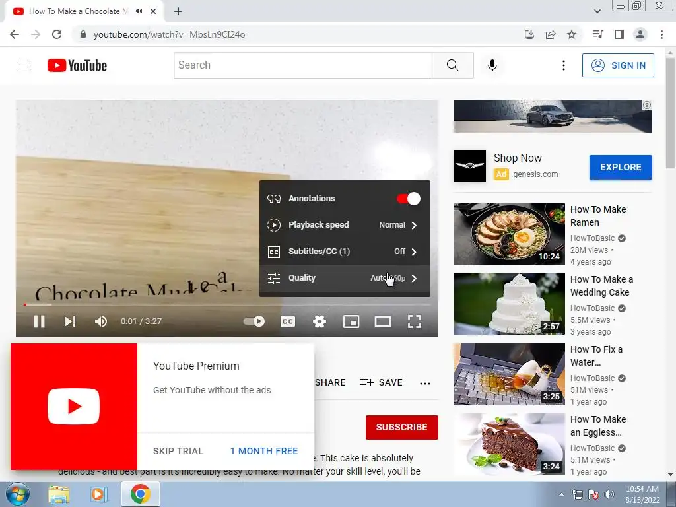Choose SKIP TRIAL in Premium popup
The width and height of the screenshot is (676, 507).
[178, 451]
